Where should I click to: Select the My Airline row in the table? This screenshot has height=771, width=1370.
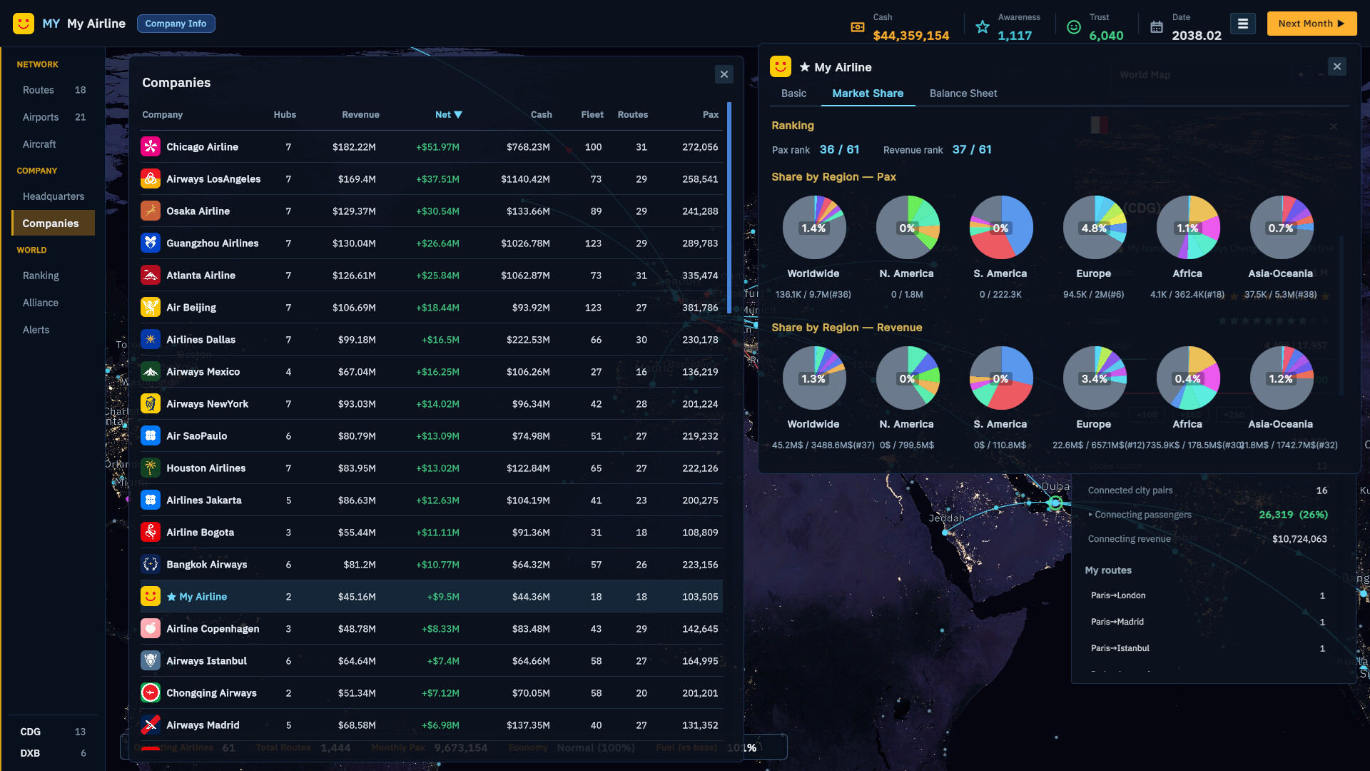pos(431,596)
